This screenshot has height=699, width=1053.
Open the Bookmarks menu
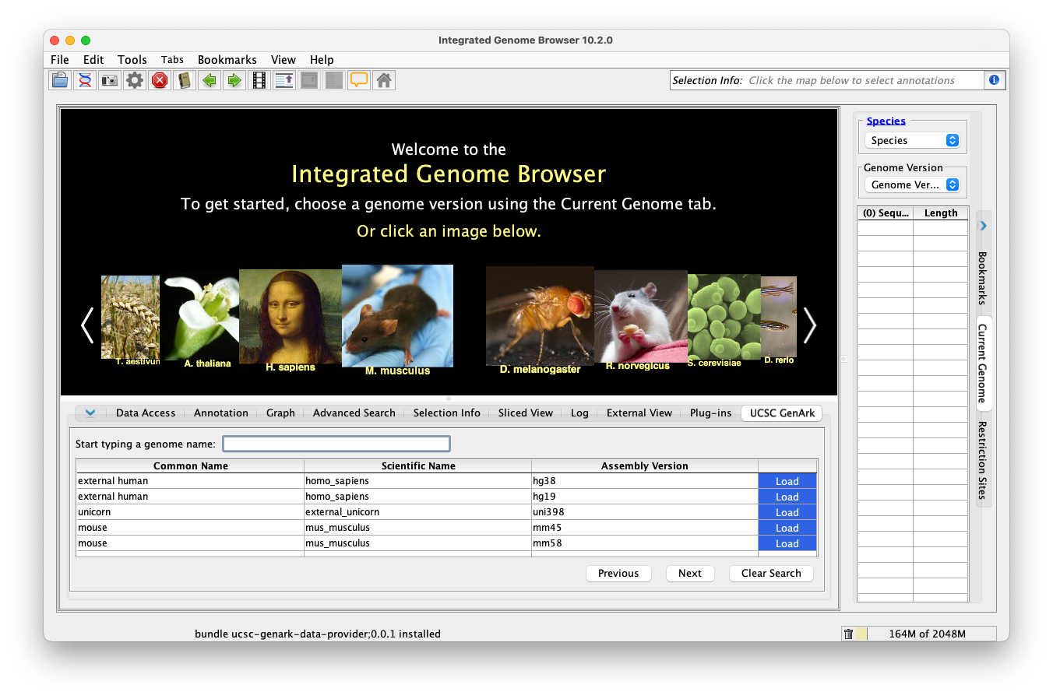coord(227,60)
